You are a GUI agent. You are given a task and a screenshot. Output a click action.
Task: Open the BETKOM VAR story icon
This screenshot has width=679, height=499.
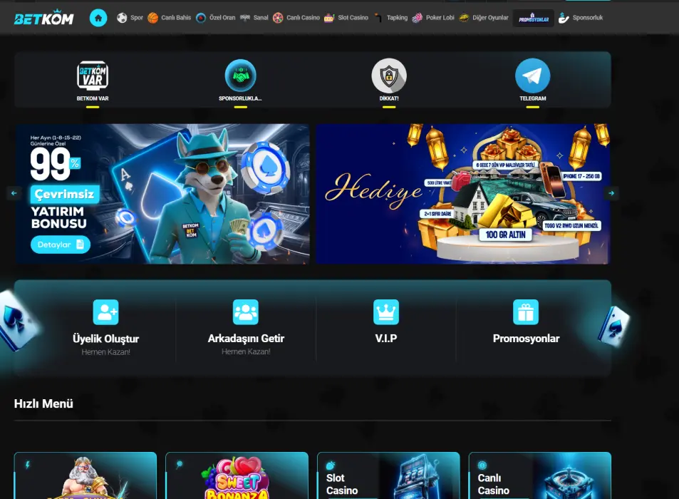93,76
